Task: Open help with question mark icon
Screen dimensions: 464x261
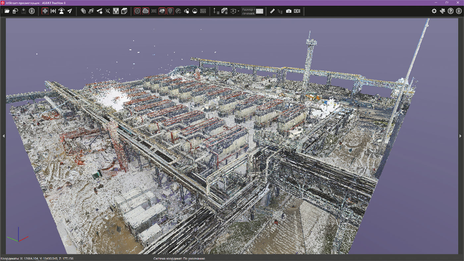Action: [x=450, y=11]
